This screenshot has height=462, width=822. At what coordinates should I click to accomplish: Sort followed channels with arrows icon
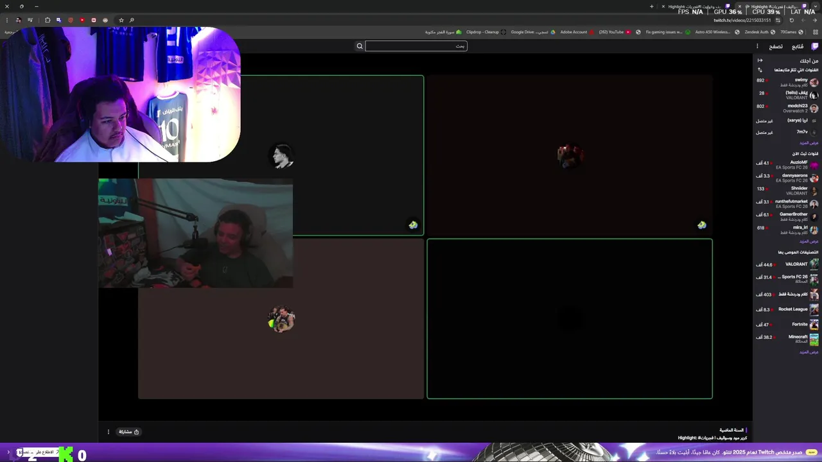760,70
